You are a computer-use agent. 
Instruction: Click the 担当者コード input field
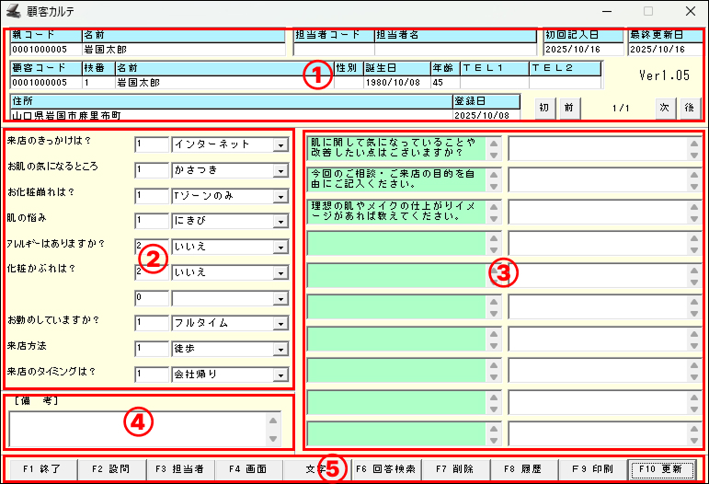pos(332,50)
